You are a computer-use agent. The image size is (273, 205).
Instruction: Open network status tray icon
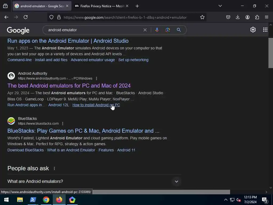(232, 200)
